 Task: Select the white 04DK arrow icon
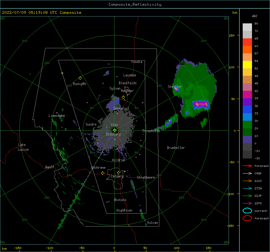tap(247, 173)
